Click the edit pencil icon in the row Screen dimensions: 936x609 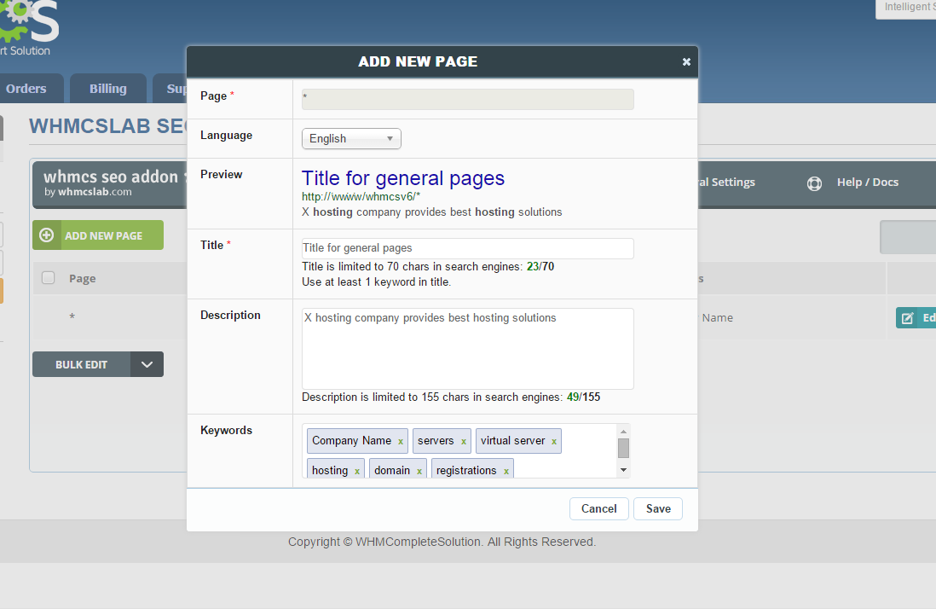(x=907, y=318)
